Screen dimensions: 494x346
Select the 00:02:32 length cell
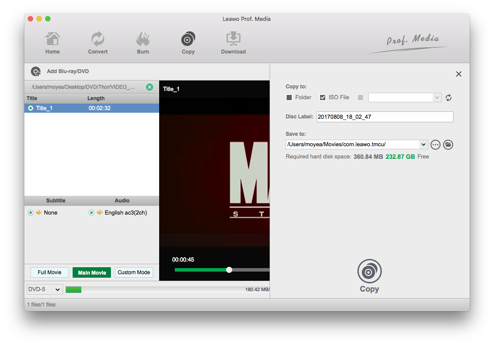tap(100, 108)
